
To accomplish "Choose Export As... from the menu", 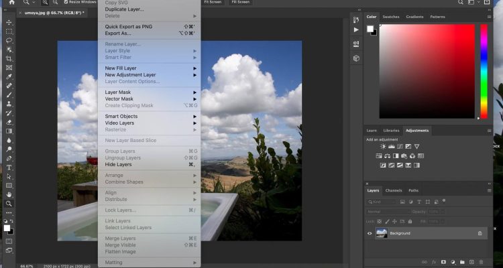I will tap(118, 33).
